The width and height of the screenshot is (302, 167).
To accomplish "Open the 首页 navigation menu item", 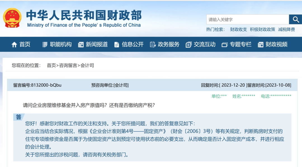I will pyautogui.click(x=25, y=44).
